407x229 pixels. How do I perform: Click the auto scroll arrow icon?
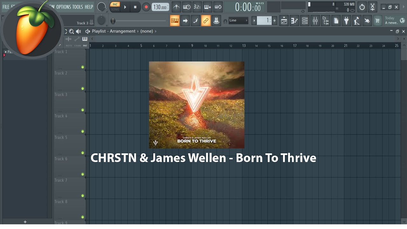(185, 21)
